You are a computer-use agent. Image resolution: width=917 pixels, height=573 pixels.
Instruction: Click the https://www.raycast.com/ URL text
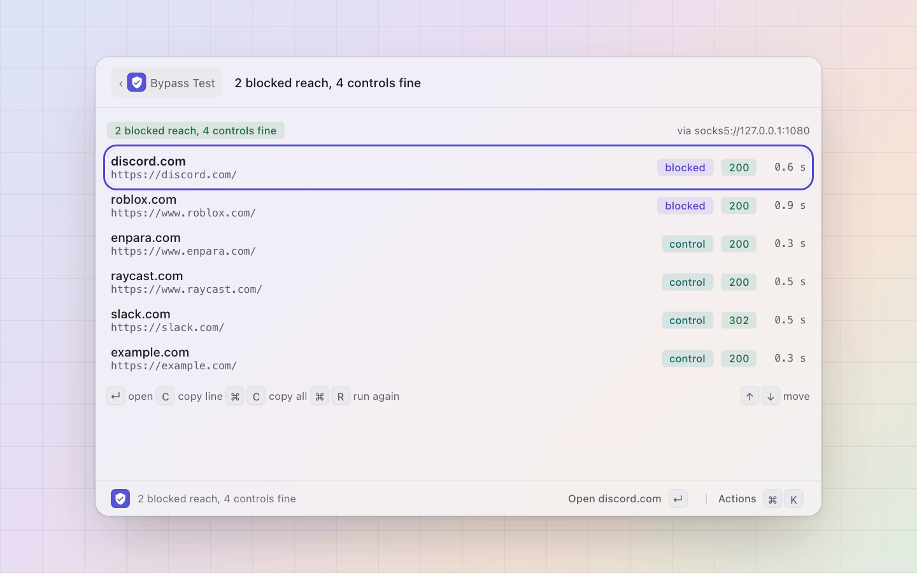point(187,289)
